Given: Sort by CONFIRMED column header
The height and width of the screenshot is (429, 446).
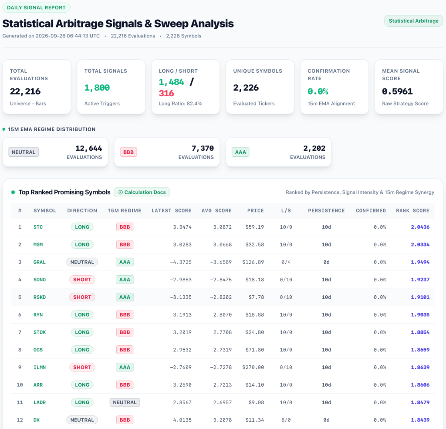Looking at the screenshot, I should 371,210.
